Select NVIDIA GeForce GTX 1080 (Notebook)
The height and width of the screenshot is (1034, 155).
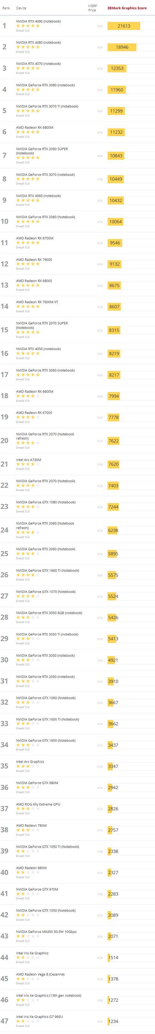click(46, 502)
